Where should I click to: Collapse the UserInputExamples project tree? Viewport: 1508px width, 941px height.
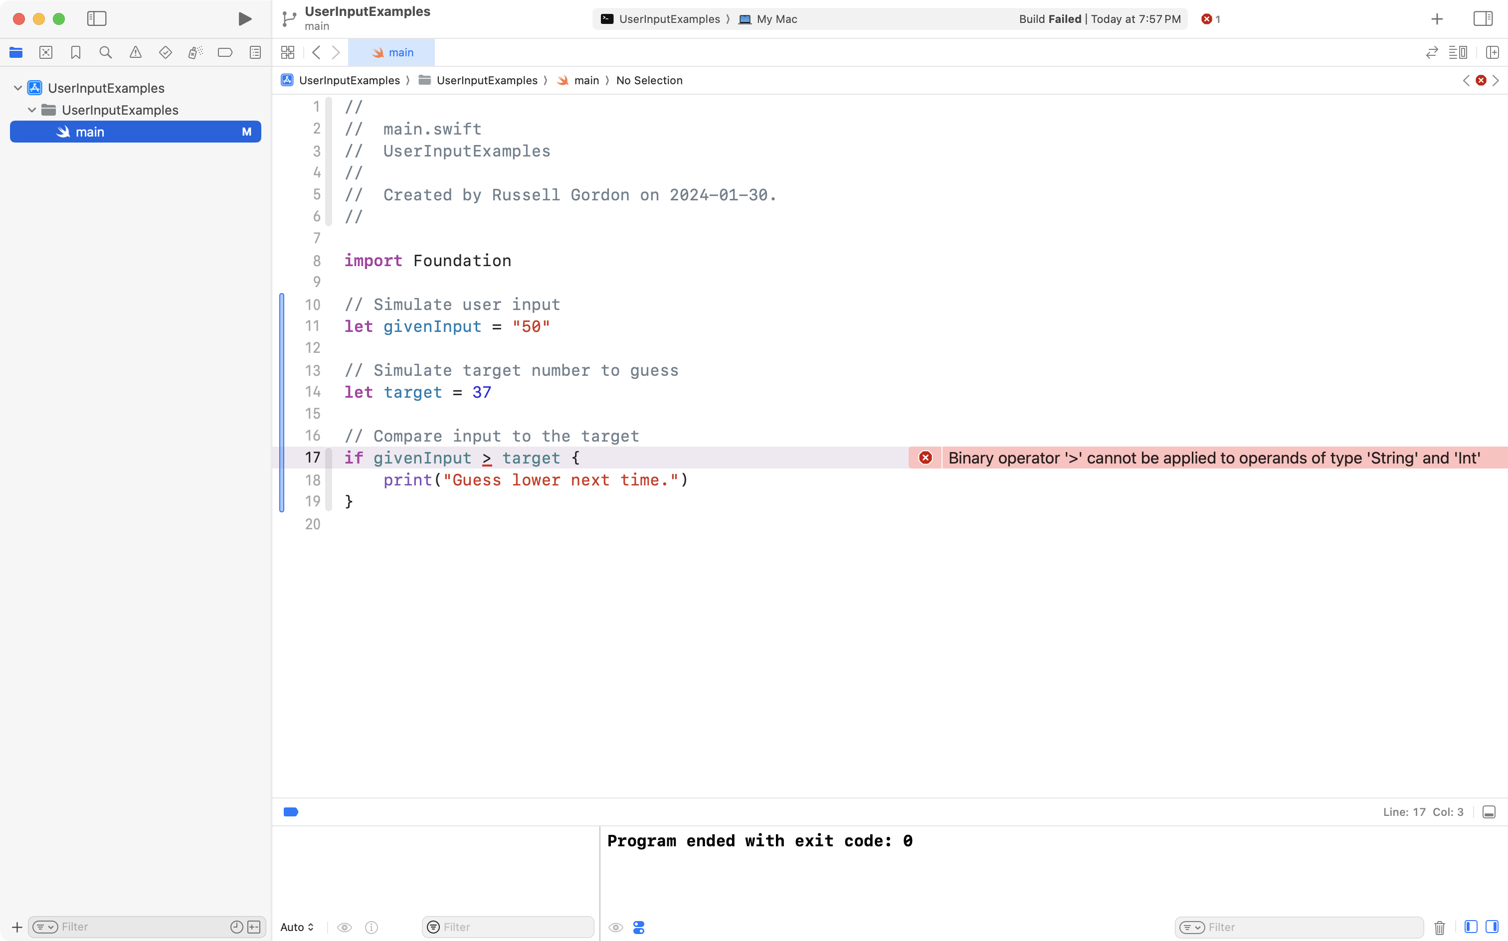coord(17,87)
